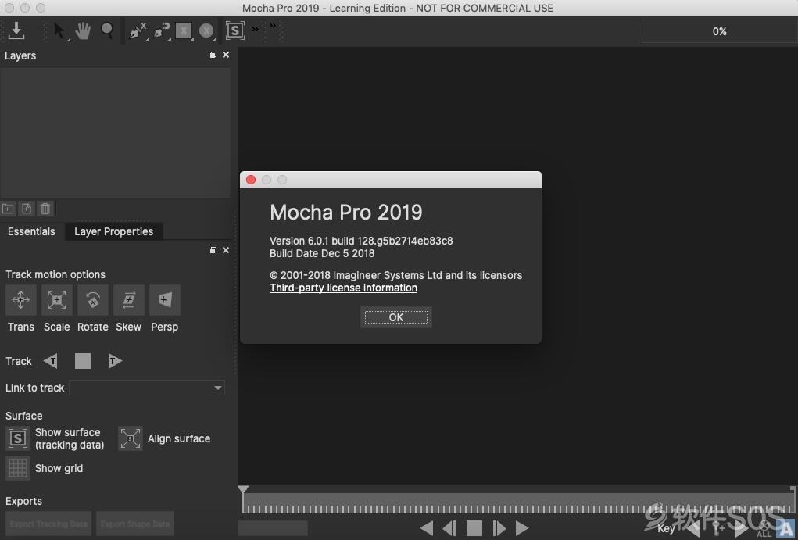Toggle Show planar surface in toolbar
The height and width of the screenshot is (540, 798).
[234, 30]
